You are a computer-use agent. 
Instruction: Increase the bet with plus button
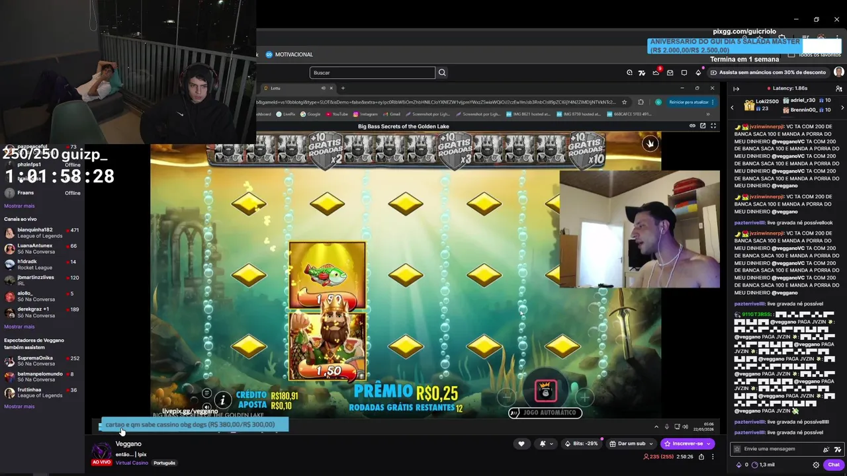point(585,397)
